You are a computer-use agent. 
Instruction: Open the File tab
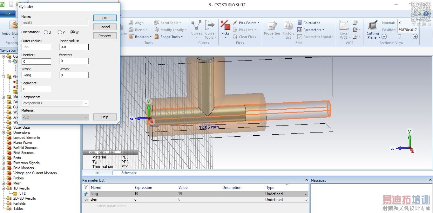tap(7, 14)
